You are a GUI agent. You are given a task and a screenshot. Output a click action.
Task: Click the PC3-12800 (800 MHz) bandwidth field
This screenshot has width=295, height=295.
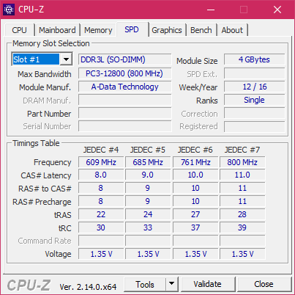(x=124, y=73)
